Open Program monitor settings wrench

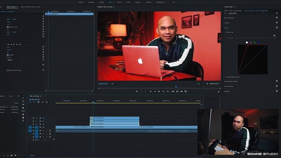click(207, 84)
